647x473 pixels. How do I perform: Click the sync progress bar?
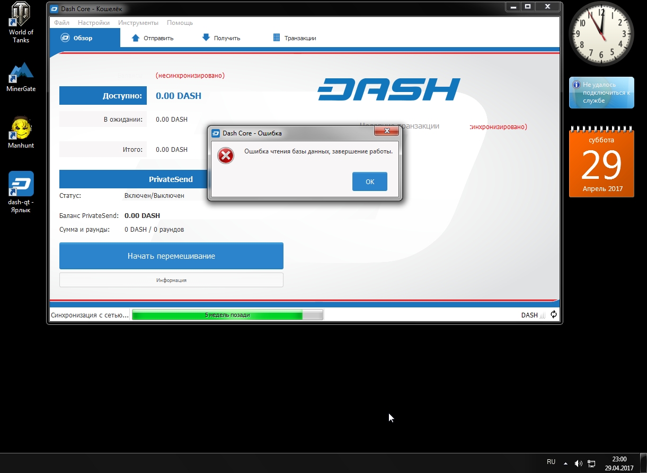pos(227,315)
